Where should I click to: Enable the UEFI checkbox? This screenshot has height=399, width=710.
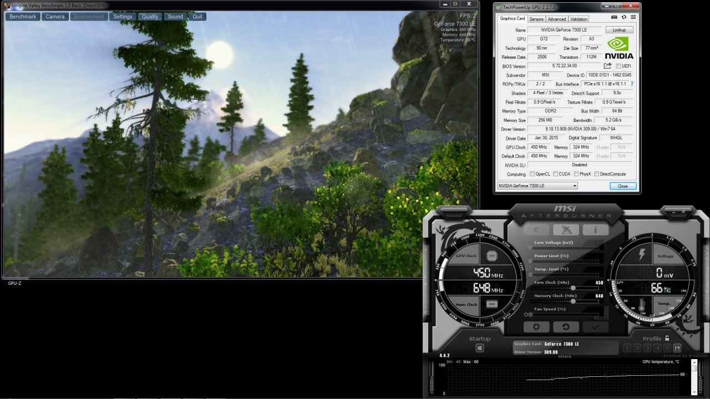pyautogui.click(x=617, y=66)
